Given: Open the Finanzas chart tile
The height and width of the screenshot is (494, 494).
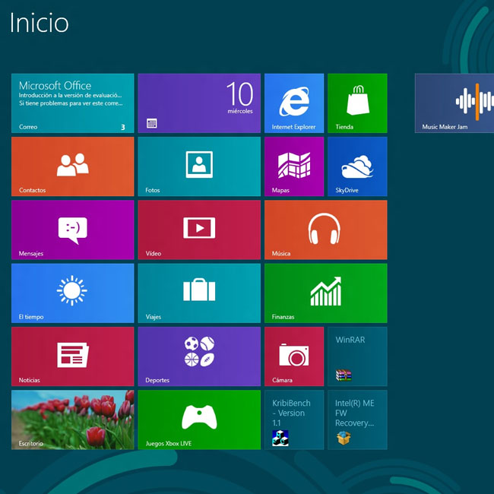Looking at the screenshot, I should [325, 293].
